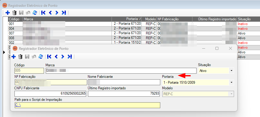This screenshot has height=117, width=260.
Task: Close the front Registrador Eletrônico de Ponto dialog
Action: coord(230,48)
